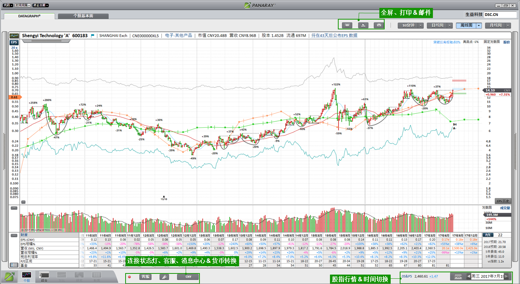Click the blue flag beside ticker 600183
This screenshot has height=284, width=520.
pyautogui.click(x=92, y=36)
